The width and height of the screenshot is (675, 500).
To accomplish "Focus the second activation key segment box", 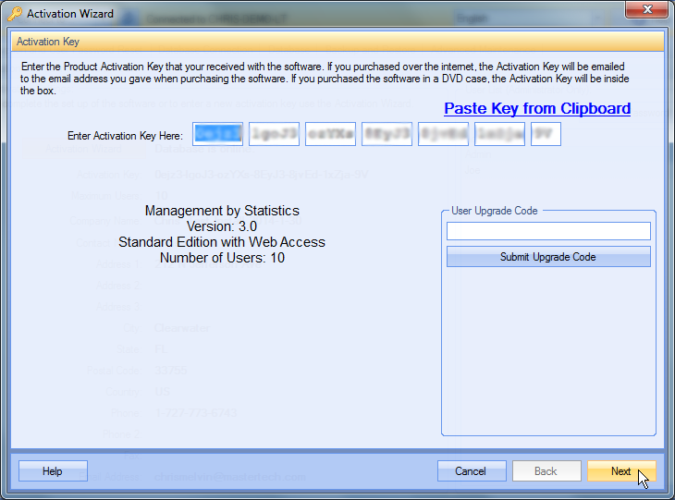I will [x=275, y=134].
